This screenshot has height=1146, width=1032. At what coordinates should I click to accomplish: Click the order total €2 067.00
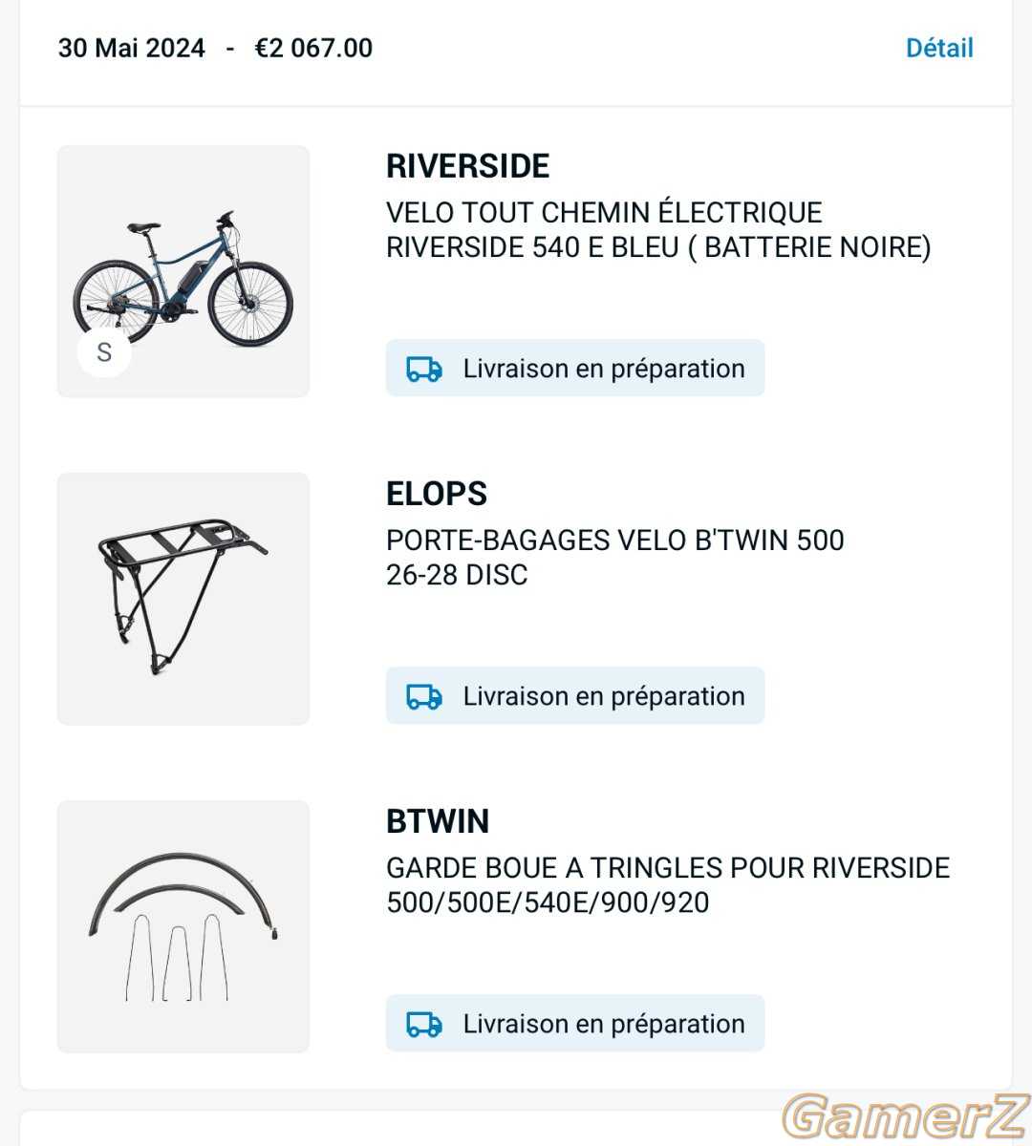[313, 48]
